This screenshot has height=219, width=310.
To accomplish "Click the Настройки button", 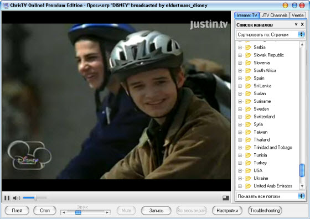I will pos(227,211).
